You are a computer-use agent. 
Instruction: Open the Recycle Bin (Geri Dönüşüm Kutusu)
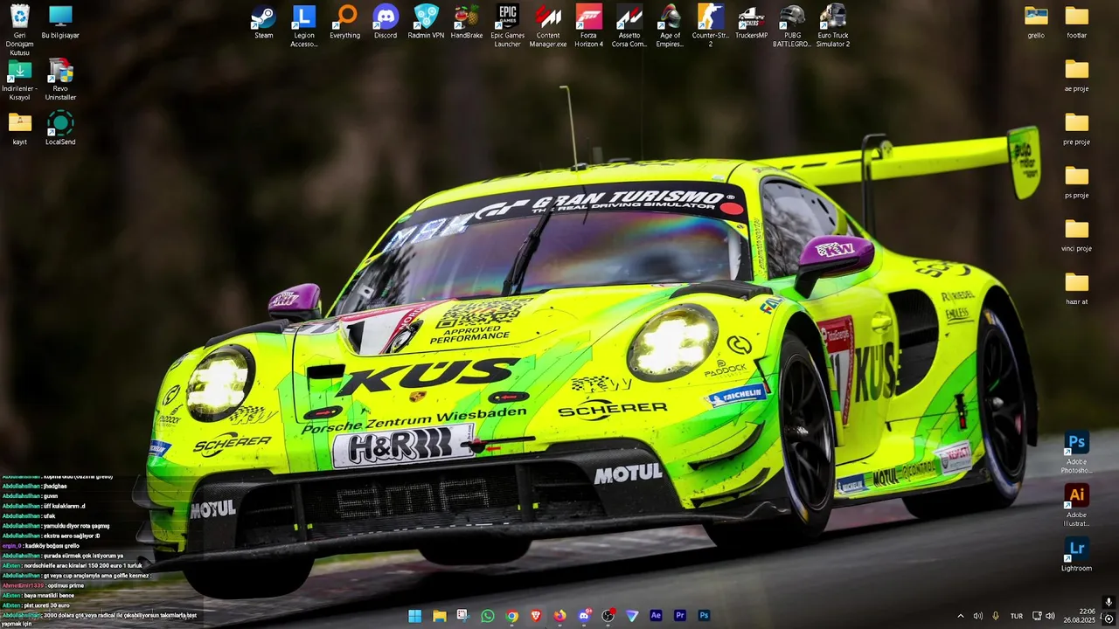(x=19, y=30)
